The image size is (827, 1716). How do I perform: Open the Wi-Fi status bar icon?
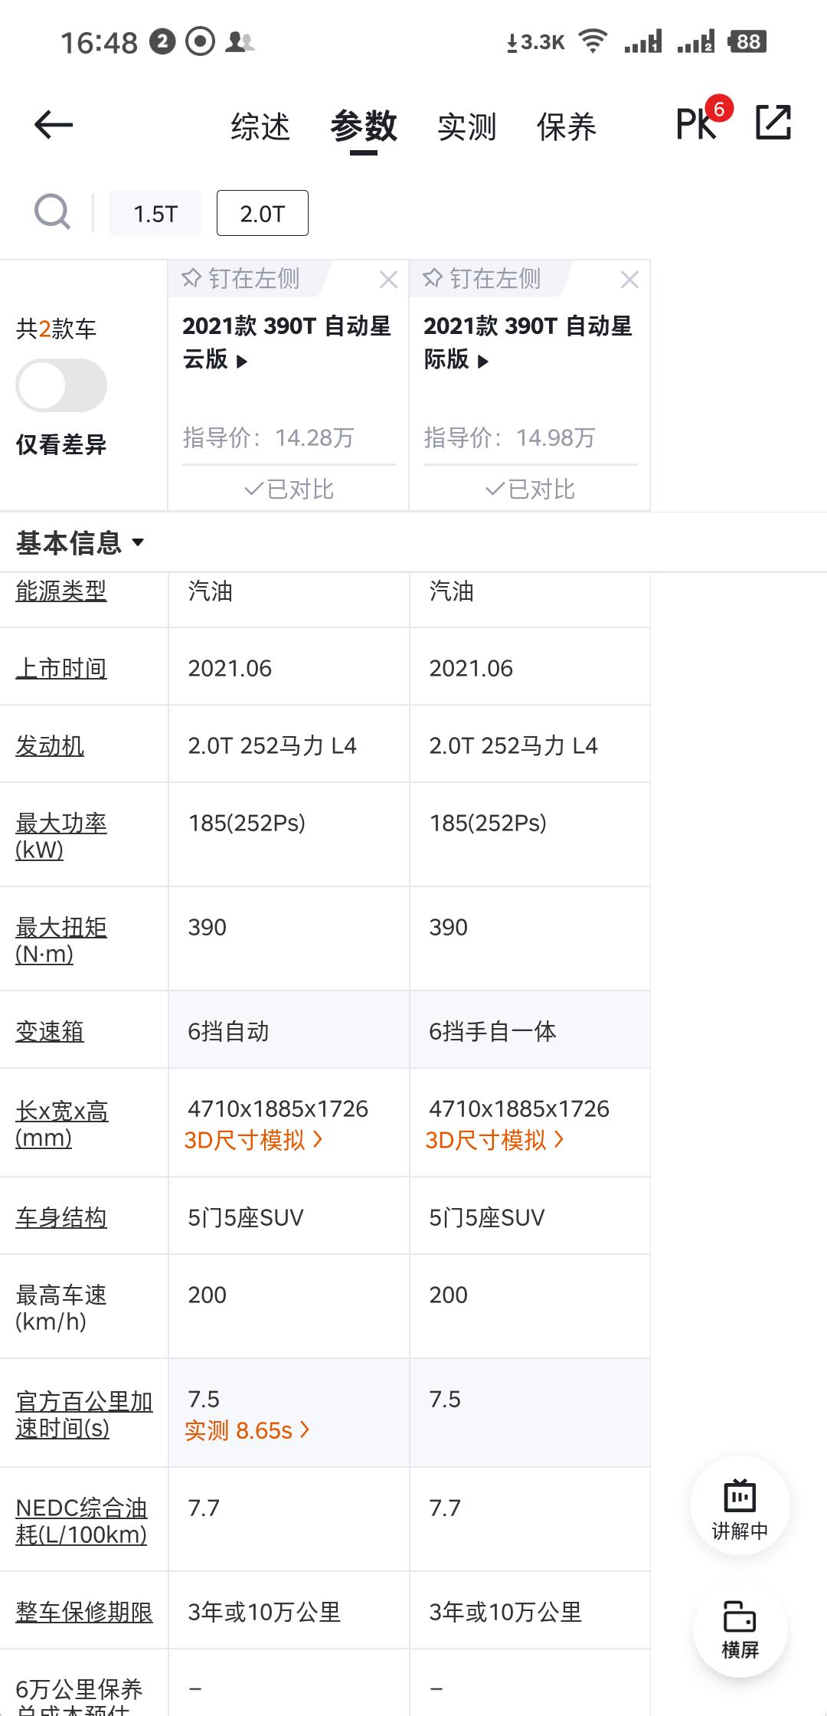[593, 41]
